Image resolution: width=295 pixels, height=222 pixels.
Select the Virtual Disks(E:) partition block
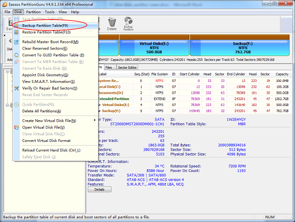coord(154,45)
